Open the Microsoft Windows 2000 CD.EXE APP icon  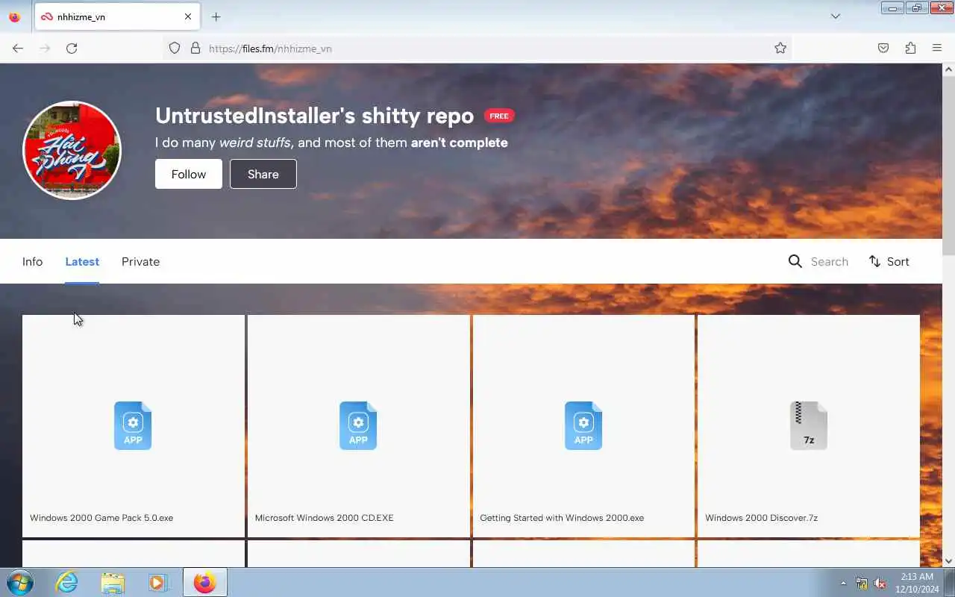(358, 425)
